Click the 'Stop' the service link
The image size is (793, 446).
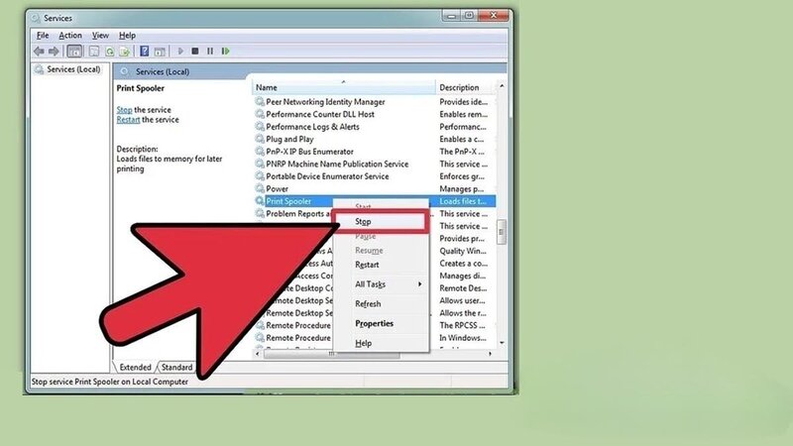pos(124,110)
